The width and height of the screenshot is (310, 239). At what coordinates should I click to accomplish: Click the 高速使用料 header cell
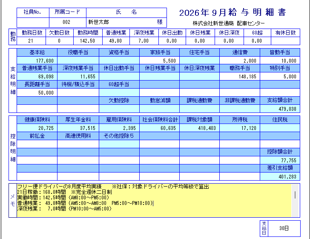pyautogui.click(x=78, y=136)
